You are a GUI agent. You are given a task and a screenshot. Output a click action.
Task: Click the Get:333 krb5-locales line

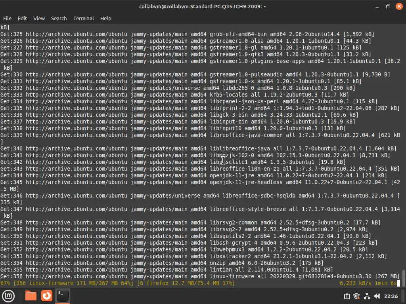click(174, 95)
